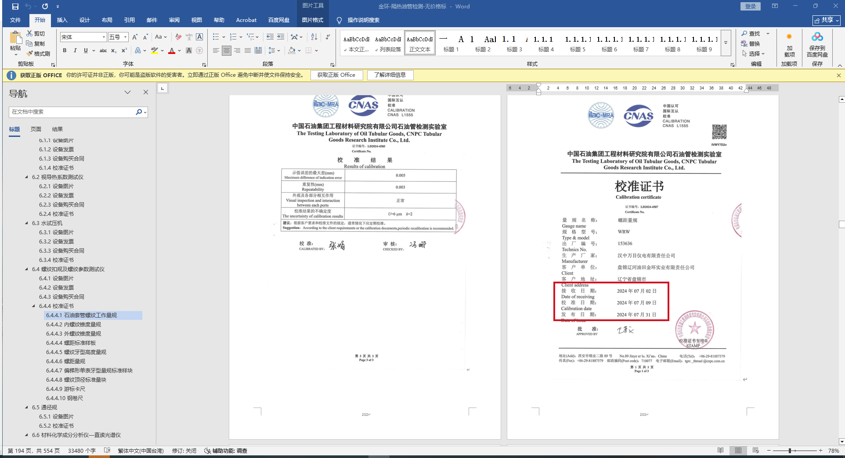The image size is (845, 458).
Task: Increase font size with the grow font icon
Action: pos(135,37)
